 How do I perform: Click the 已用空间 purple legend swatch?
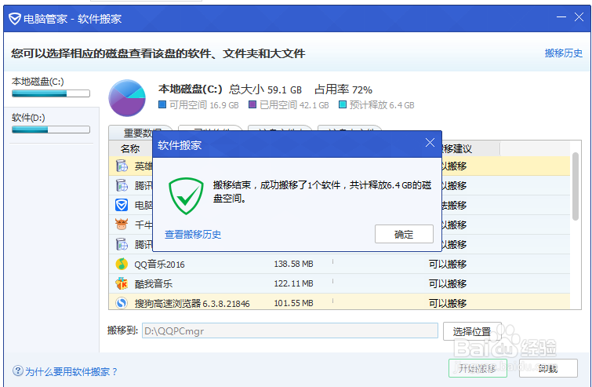tap(252, 104)
